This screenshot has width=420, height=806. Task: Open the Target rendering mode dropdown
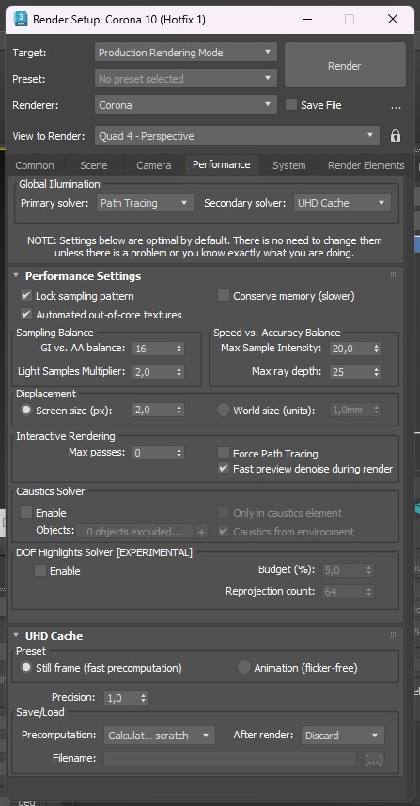pyautogui.click(x=186, y=53)
